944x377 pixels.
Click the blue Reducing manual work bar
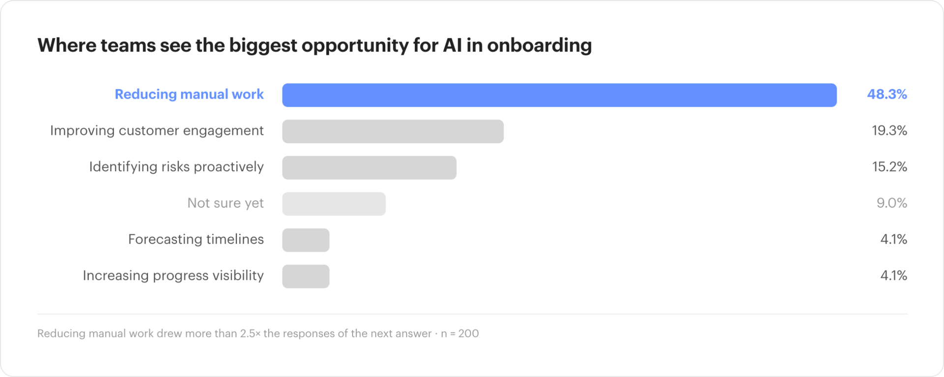[x=559, y=95]
